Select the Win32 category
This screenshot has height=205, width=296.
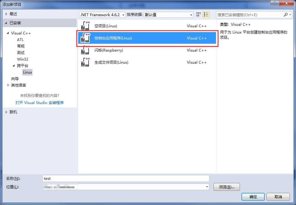point(23,59)
